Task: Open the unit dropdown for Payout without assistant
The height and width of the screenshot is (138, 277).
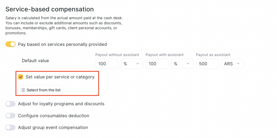Action: click(x=131, y=64)
